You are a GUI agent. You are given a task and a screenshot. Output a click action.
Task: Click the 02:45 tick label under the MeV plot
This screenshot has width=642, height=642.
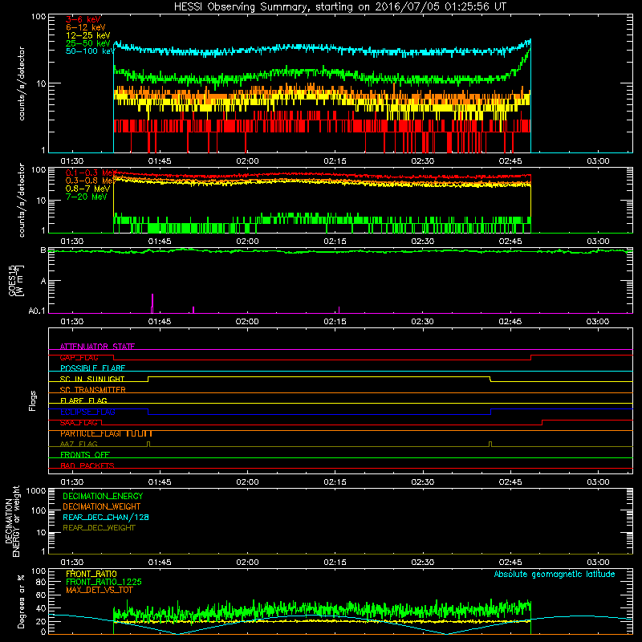[x=510, y=242]
